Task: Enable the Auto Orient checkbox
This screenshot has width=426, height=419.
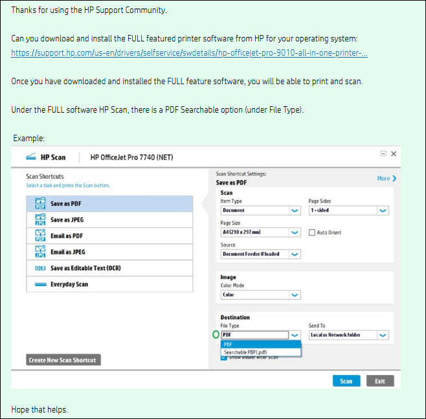Action: 312,232
